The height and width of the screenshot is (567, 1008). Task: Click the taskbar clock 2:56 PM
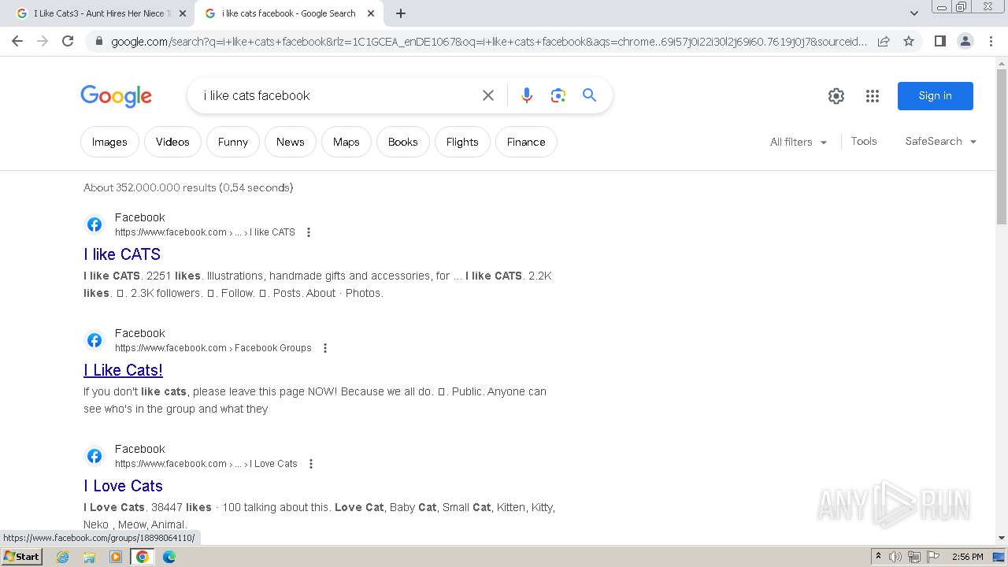967,557
